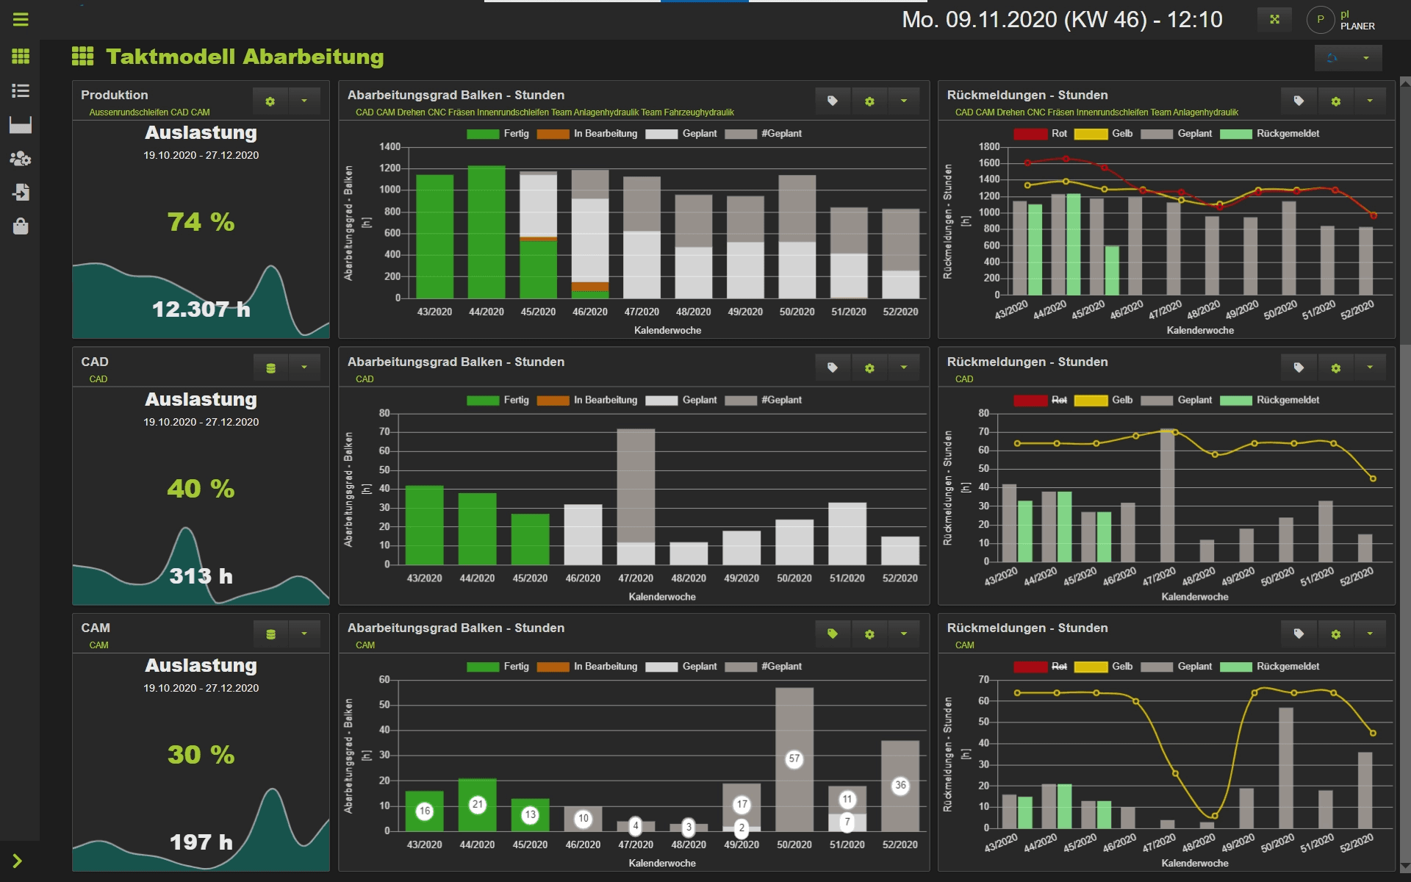Click the user management sidebar icon
This screenshot has height=882, width=1411.
click(x=21, y=159)
